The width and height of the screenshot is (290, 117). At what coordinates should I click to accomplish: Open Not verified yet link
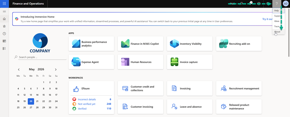(87, 104)
